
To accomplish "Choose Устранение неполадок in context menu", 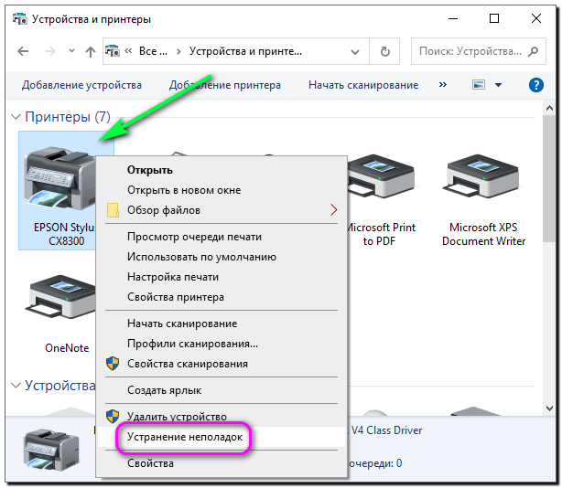I will click(184, 437).
